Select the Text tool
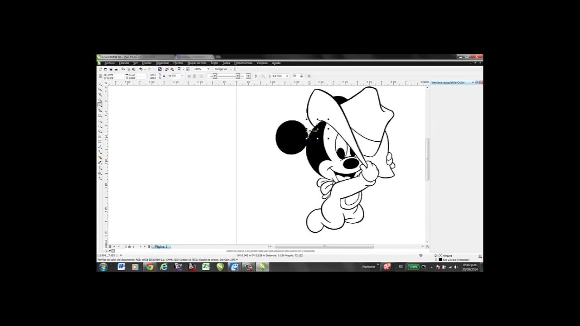The width and height of the screenshot is (580, 326). [100, 136]
